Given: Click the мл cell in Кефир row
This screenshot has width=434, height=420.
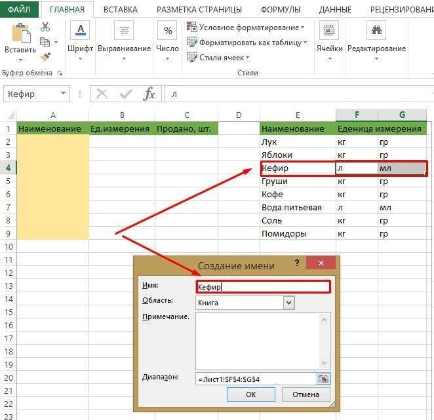Looking at the screenshot, I should pos(402,168).
